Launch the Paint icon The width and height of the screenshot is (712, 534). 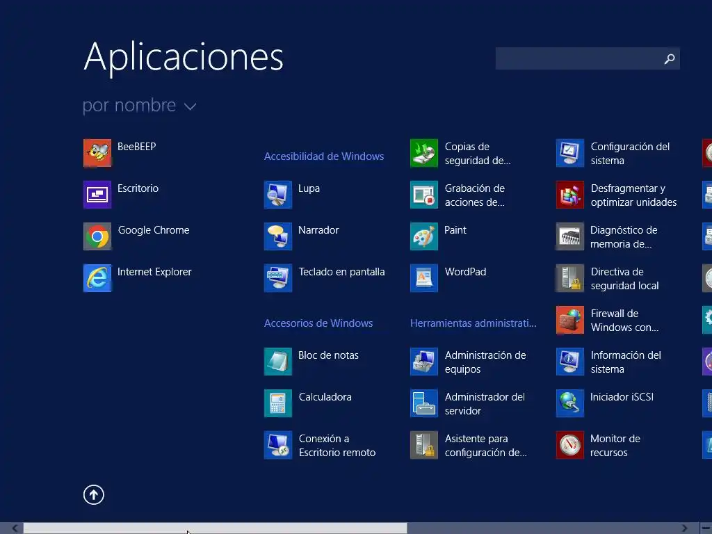[x=424, y=236]
